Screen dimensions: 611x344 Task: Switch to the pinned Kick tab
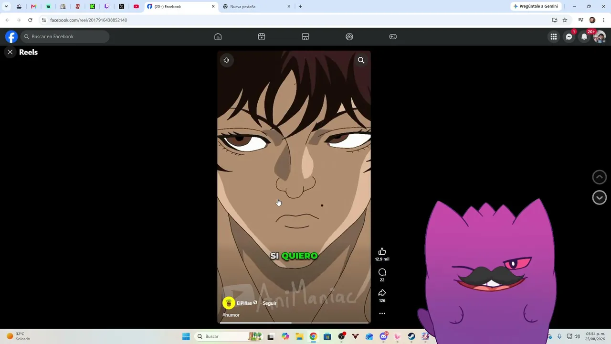tap(92, 7)
